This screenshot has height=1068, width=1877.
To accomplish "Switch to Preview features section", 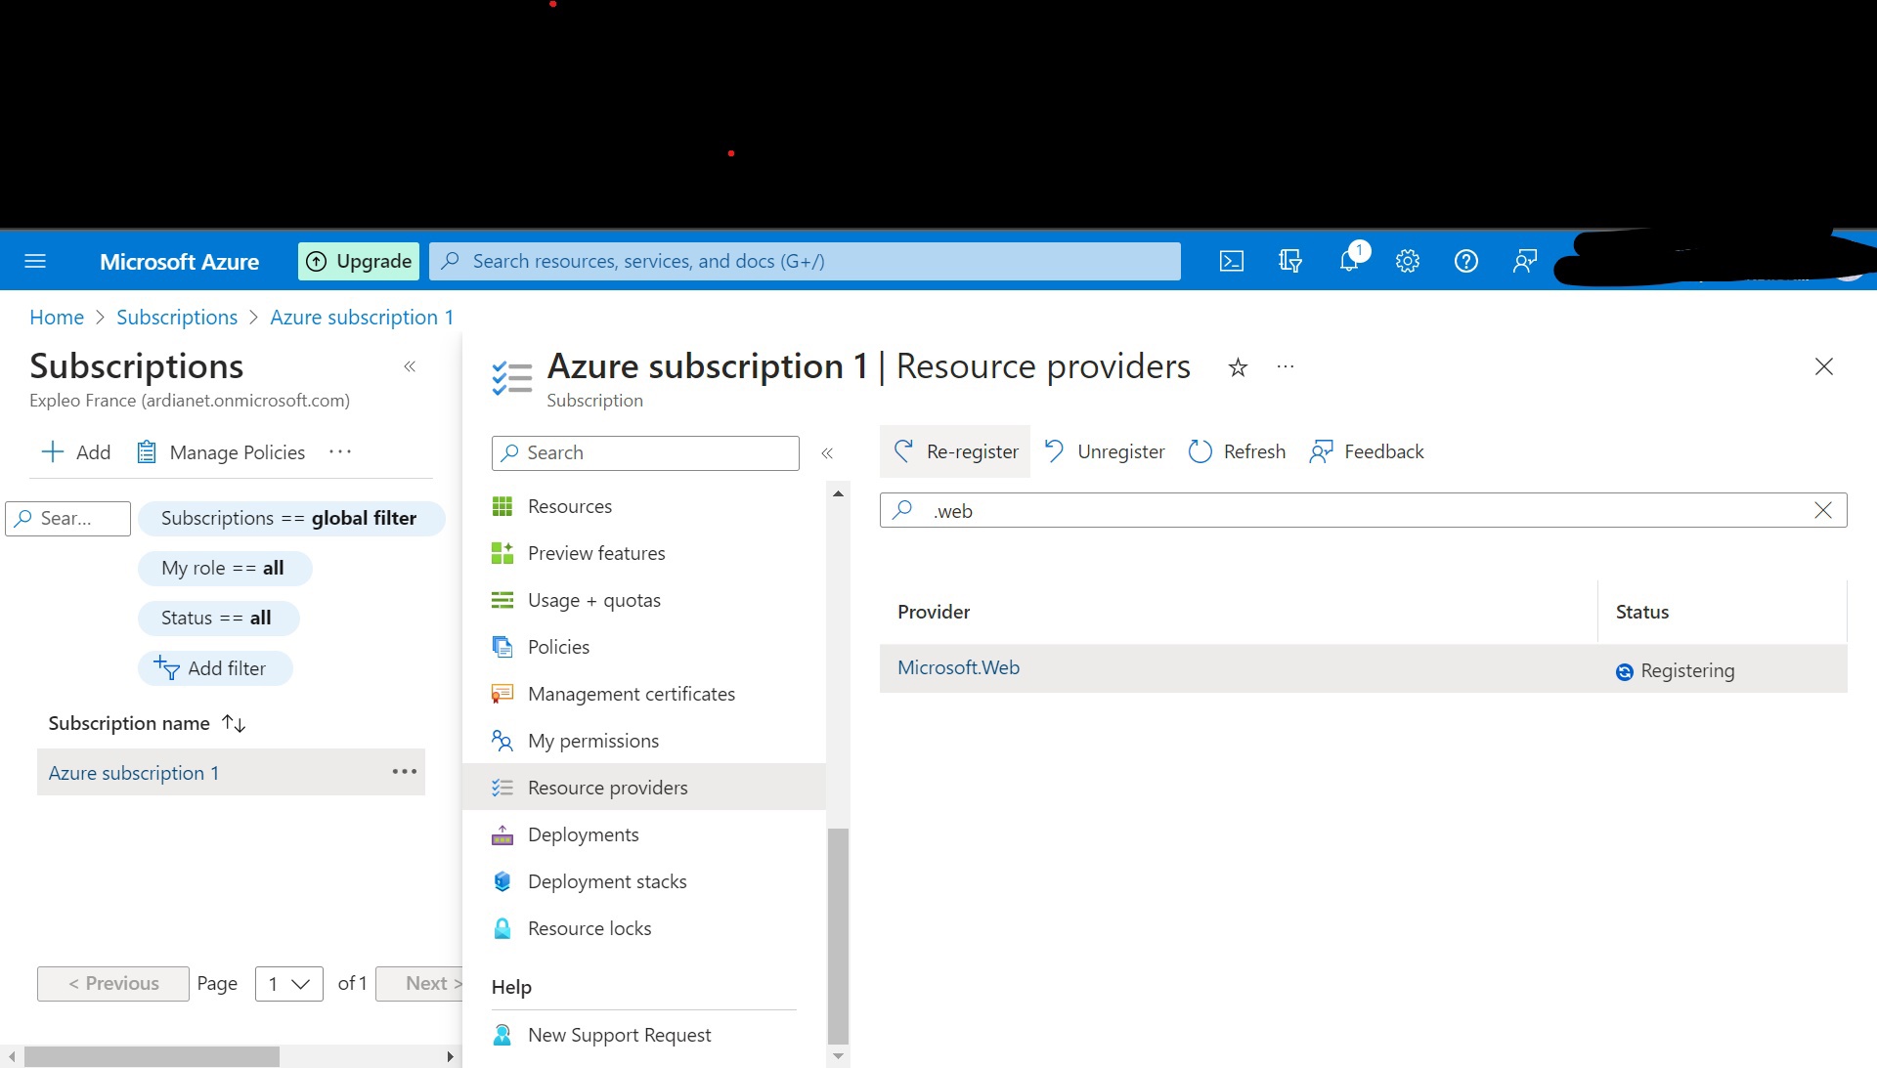I will (x=596, y=553).
